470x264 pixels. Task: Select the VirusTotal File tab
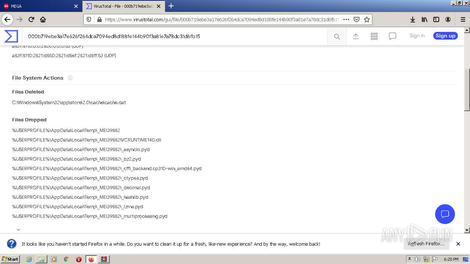point(123,6)
